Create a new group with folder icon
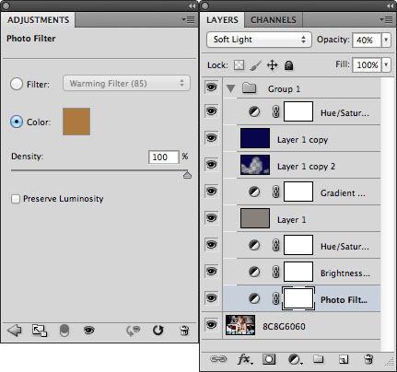 click(319, 359)
